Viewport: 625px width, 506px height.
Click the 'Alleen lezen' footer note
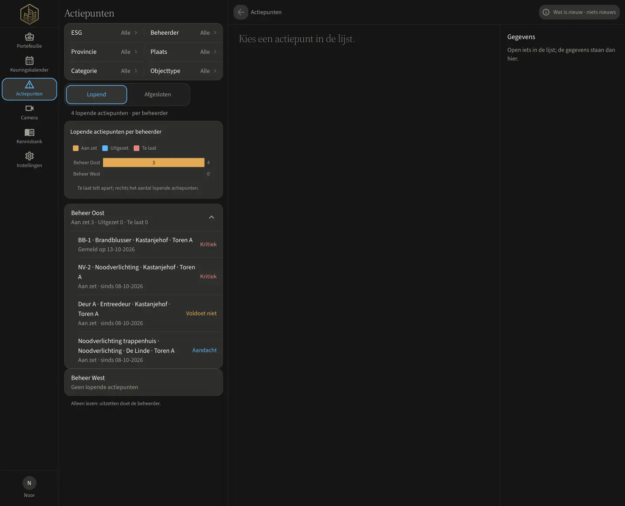point(116,404)
